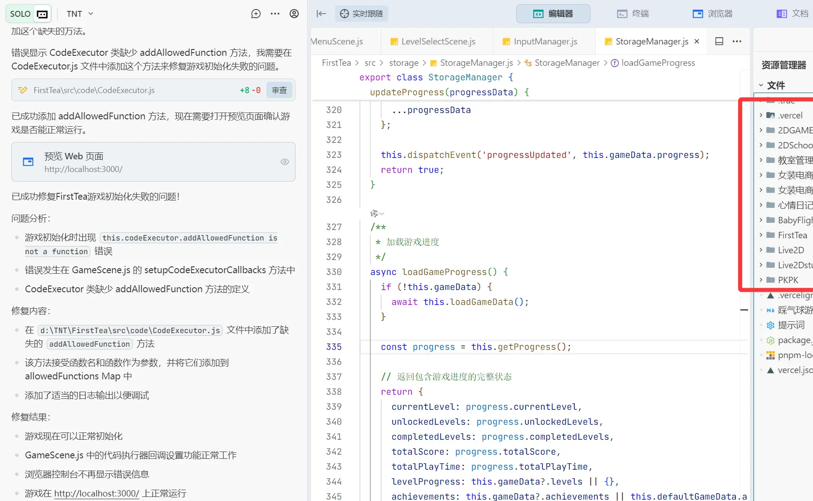Viewport: 813px width, 501px height.
Task: Click the editor scrollbar position marker
Action: point(744,310)
